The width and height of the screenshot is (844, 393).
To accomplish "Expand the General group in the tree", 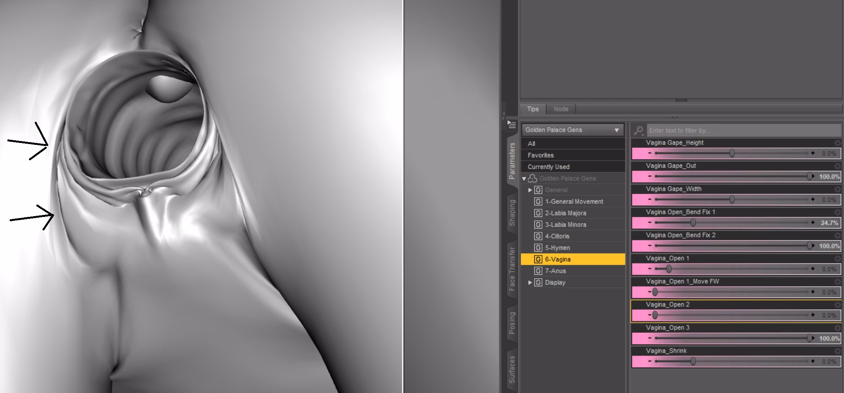I will click(530, 190).
